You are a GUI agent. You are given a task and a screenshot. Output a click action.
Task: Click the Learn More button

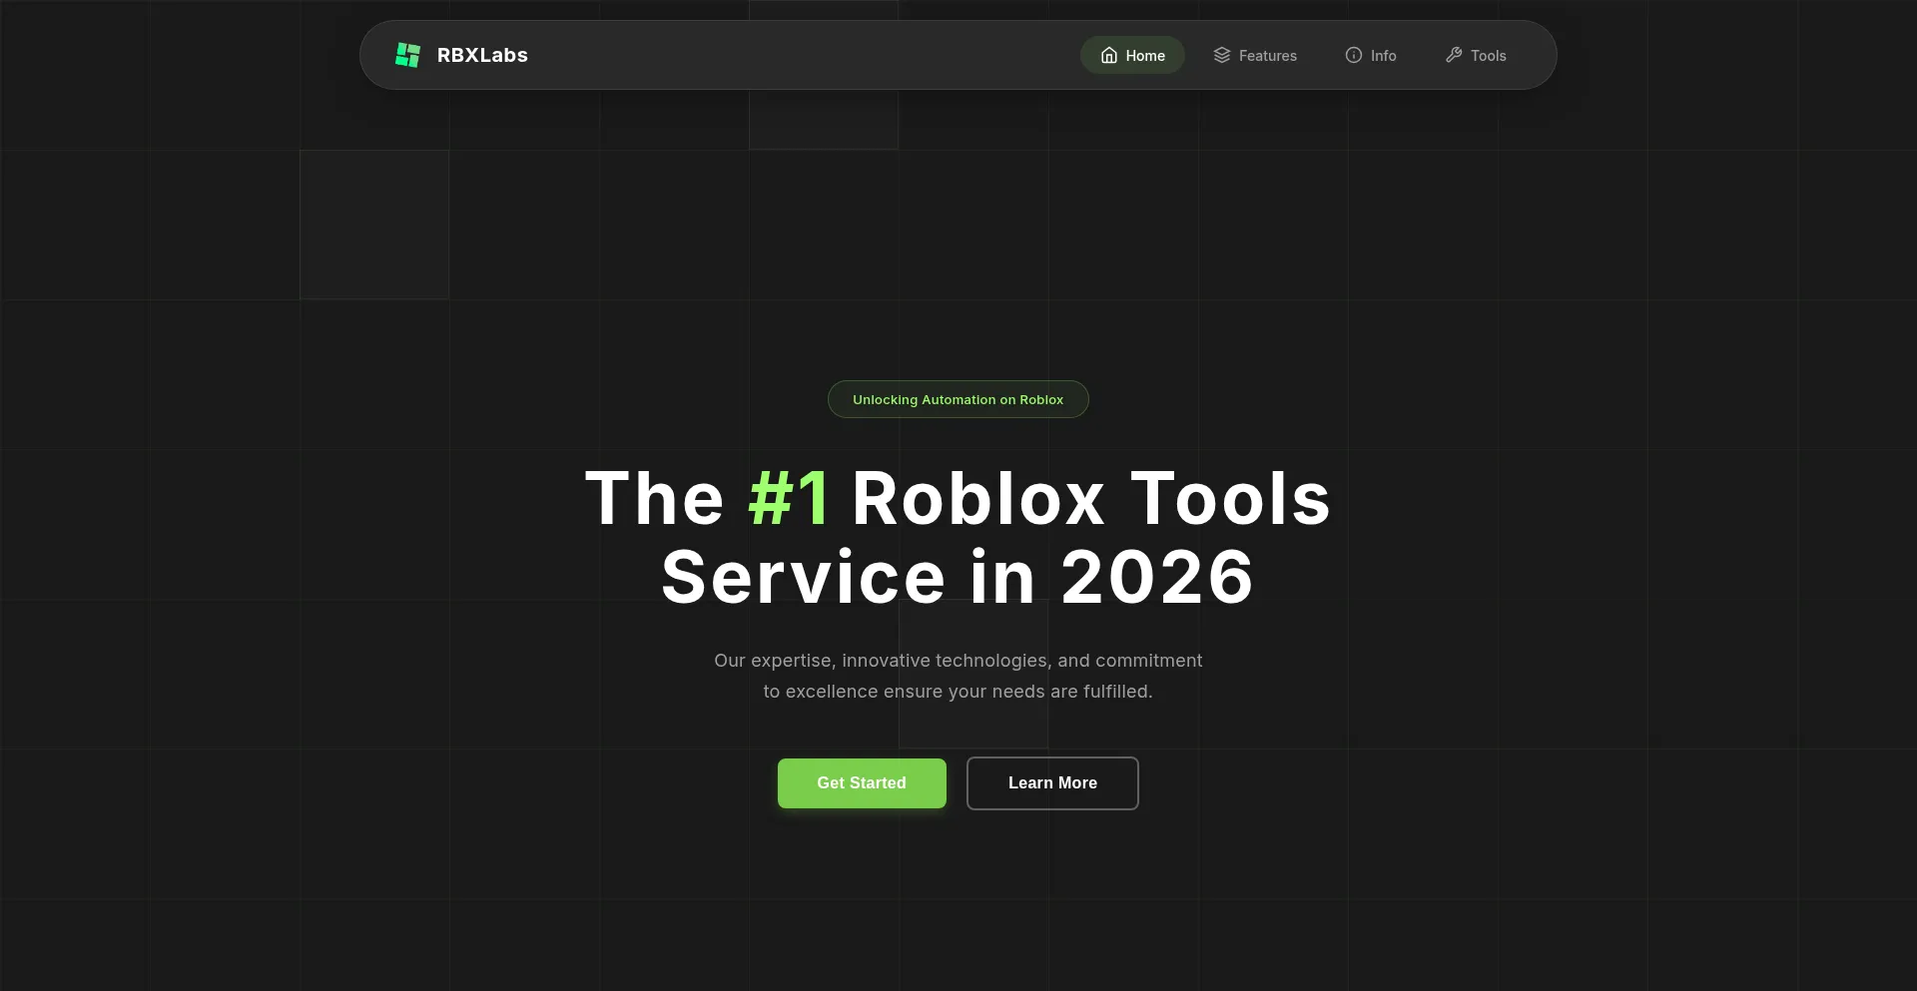[1052, 783]
